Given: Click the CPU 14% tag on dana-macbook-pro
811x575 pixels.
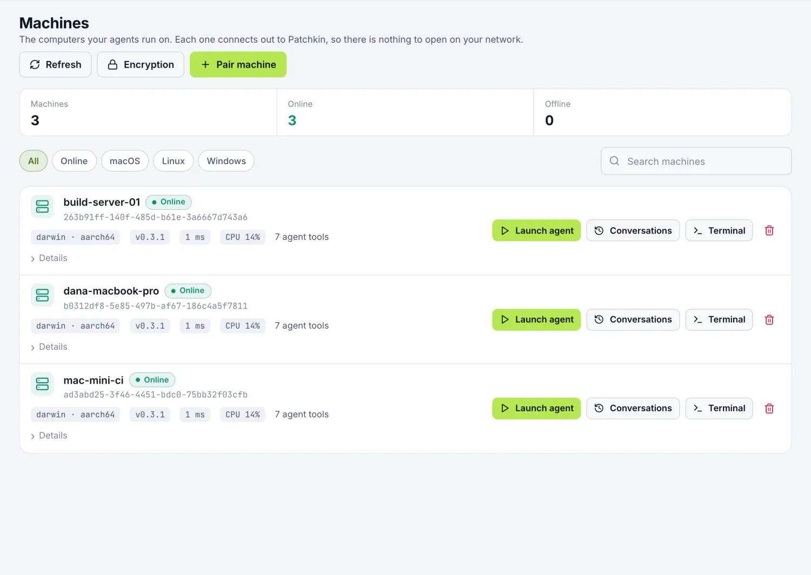Looking at the screenshot, I should 243,326.
